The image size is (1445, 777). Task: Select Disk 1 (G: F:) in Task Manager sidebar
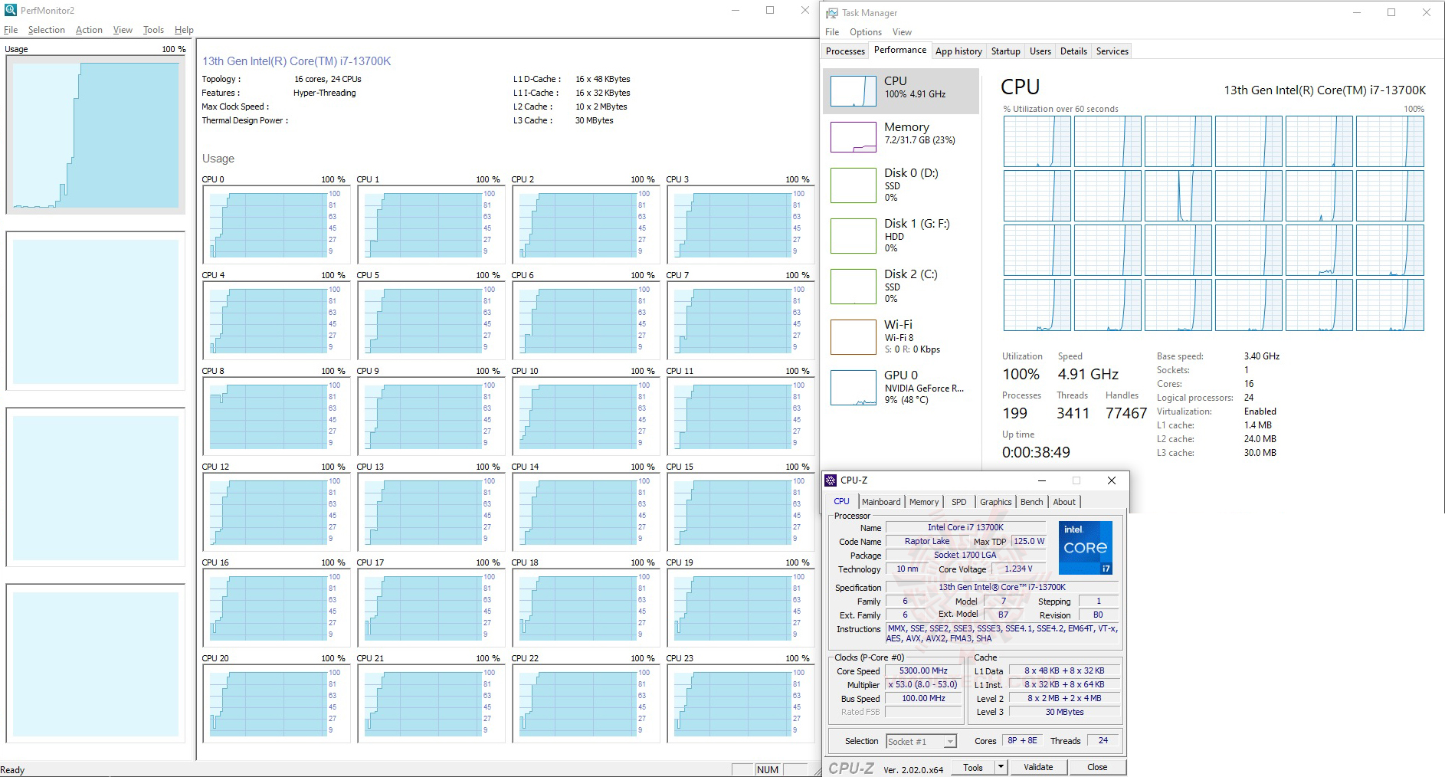click(x=901, y=235)
